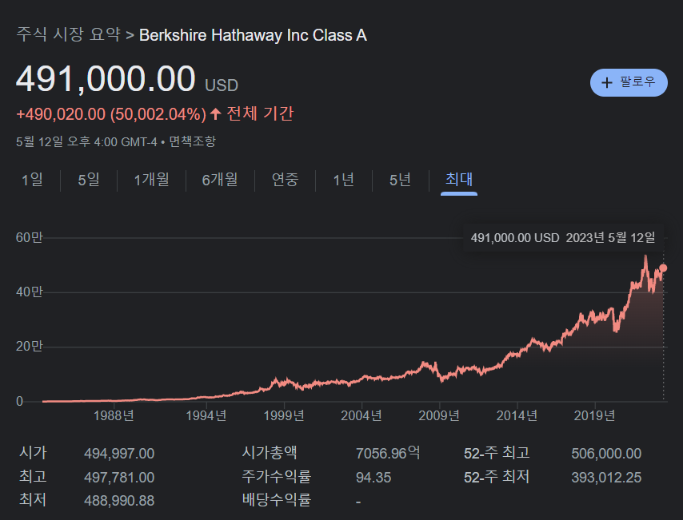Click the plus icon in the follow button
The height and width of the screenshot is (520, 683).
[x=607, y=83]
